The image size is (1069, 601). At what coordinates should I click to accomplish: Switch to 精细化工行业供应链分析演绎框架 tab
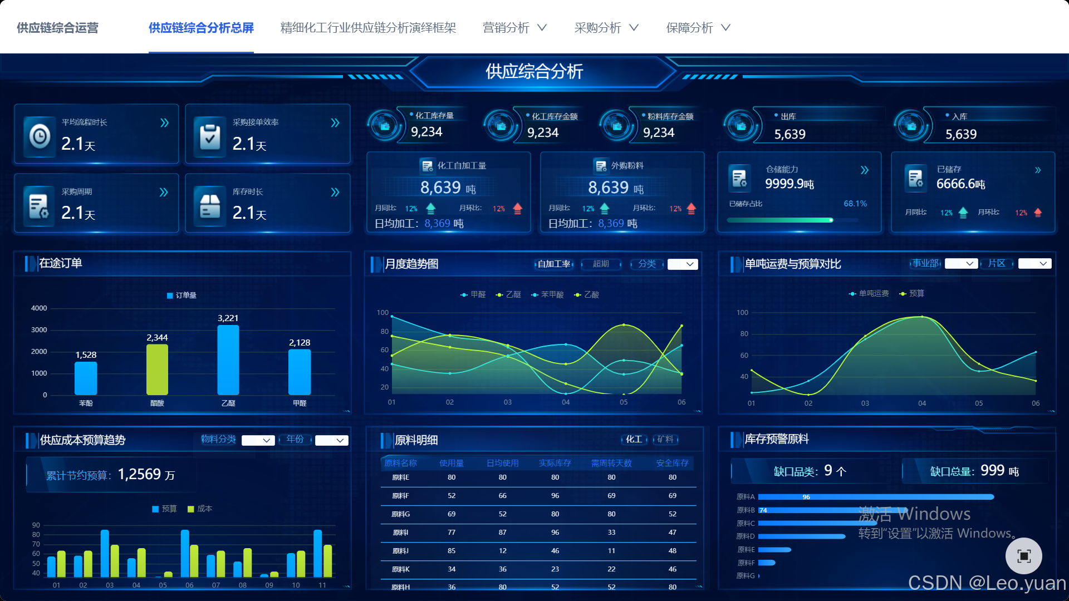(368, 28)
